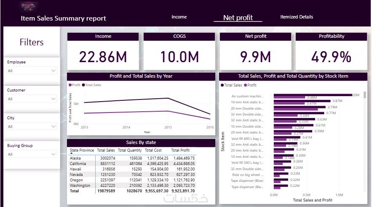Select the California row in state table
The image size is (372, 207).
(x=132, y=163)
